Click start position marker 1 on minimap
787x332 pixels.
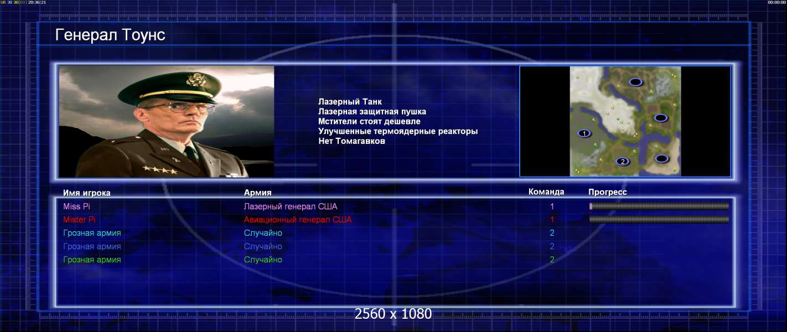[584, 133]
